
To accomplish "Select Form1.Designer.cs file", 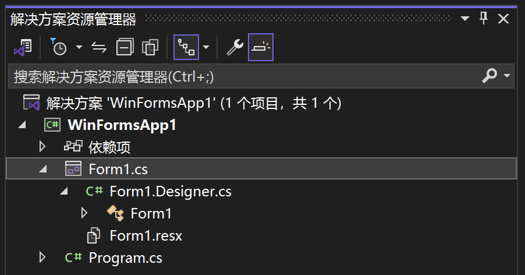I will [171, 191].
